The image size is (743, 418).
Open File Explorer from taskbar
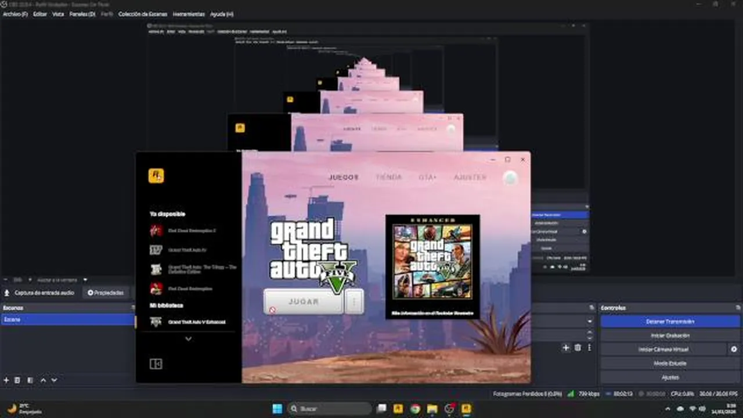pyautogui.click(x=432, y=409)
